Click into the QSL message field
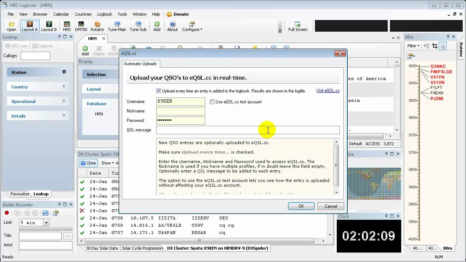The height and width of the screenshot is (262, 466). click(x=248, y=130)
